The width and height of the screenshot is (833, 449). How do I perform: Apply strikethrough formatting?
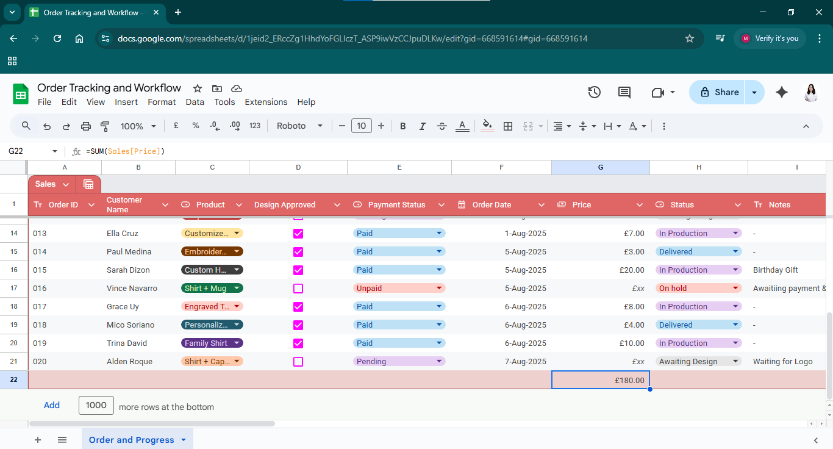tap(442, 126)
